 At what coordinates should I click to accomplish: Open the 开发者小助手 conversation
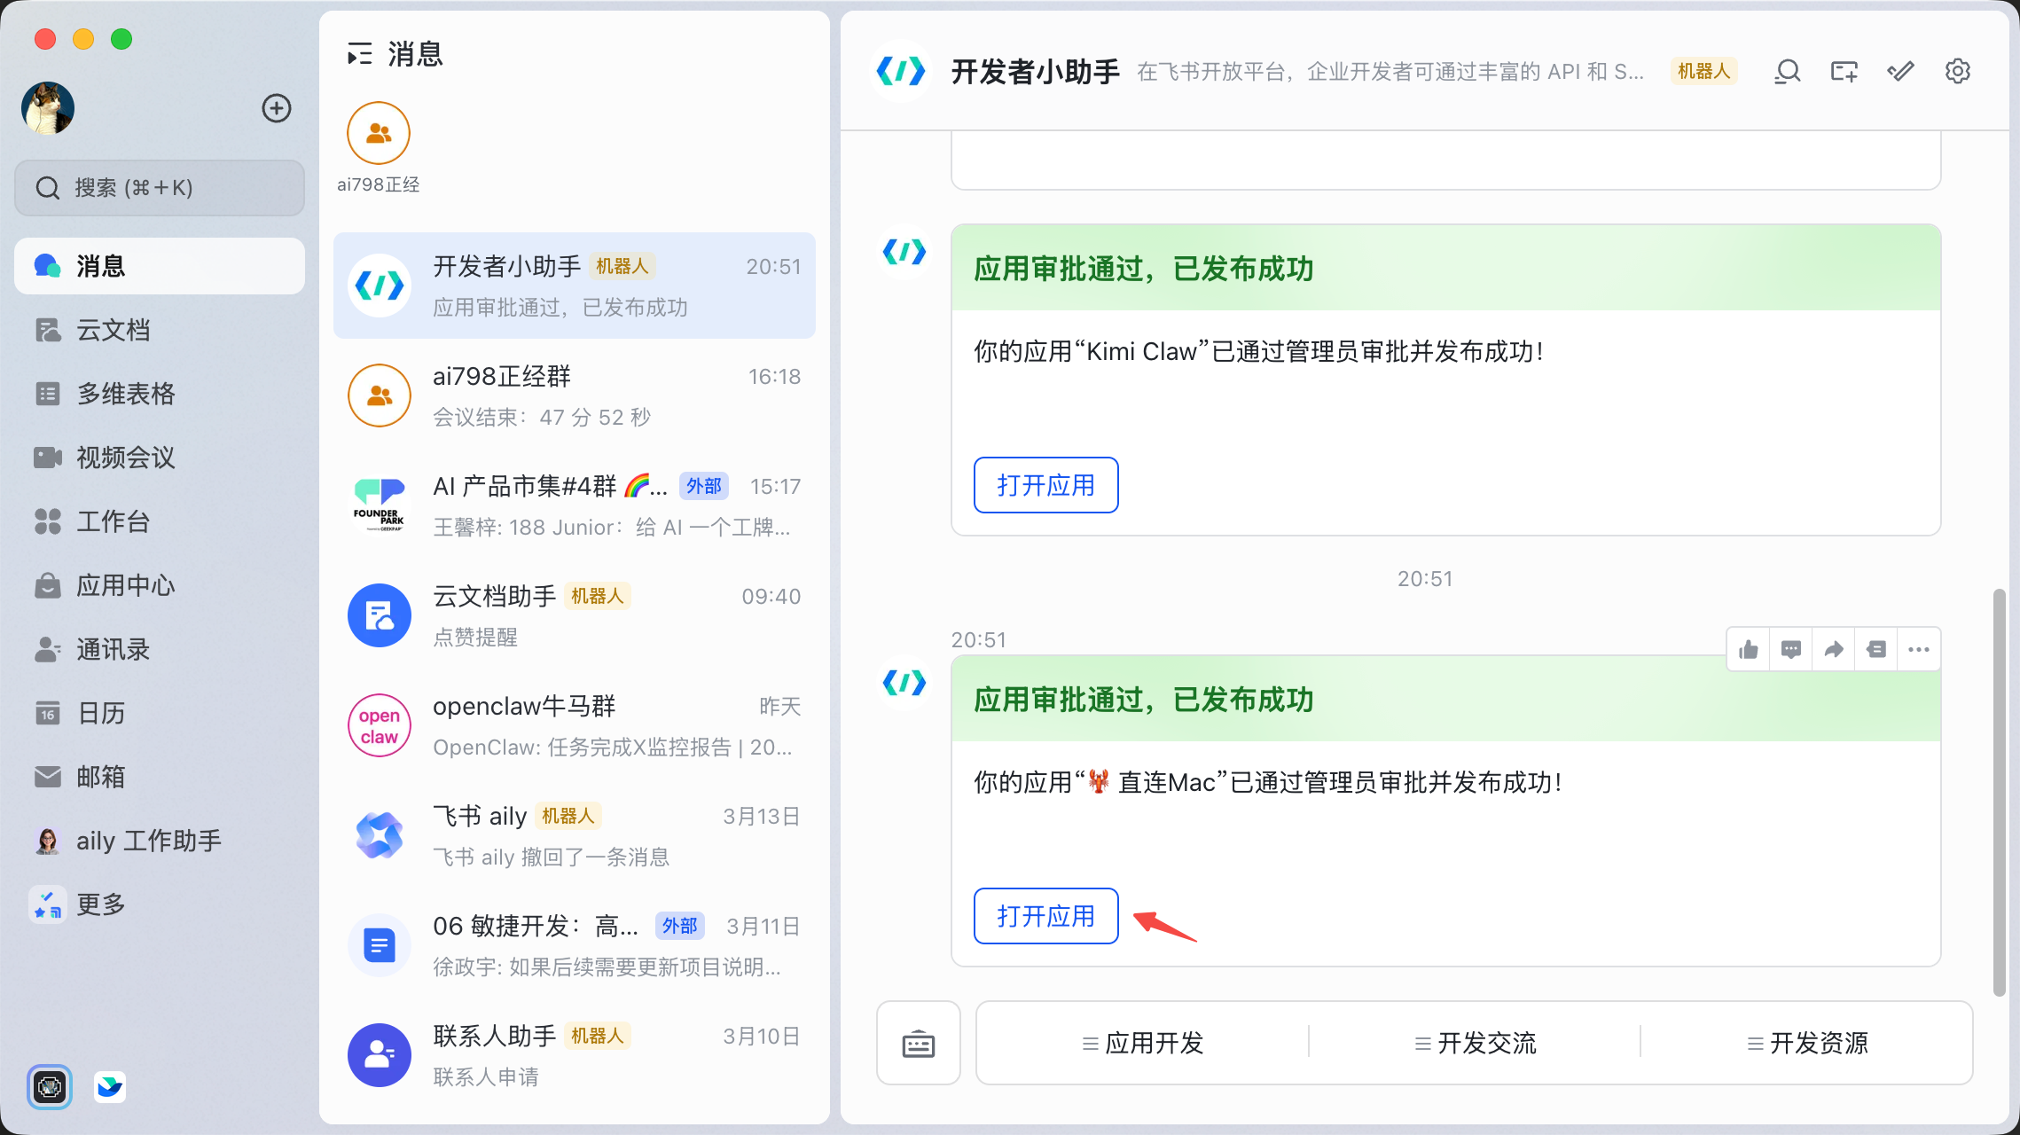(x=575, y=286)
